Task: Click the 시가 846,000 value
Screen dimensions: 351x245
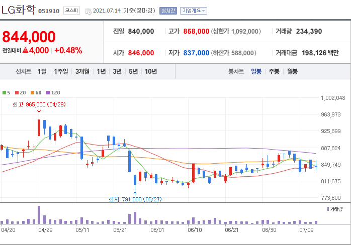Action: pyautogui.click(x=141, y=53)
